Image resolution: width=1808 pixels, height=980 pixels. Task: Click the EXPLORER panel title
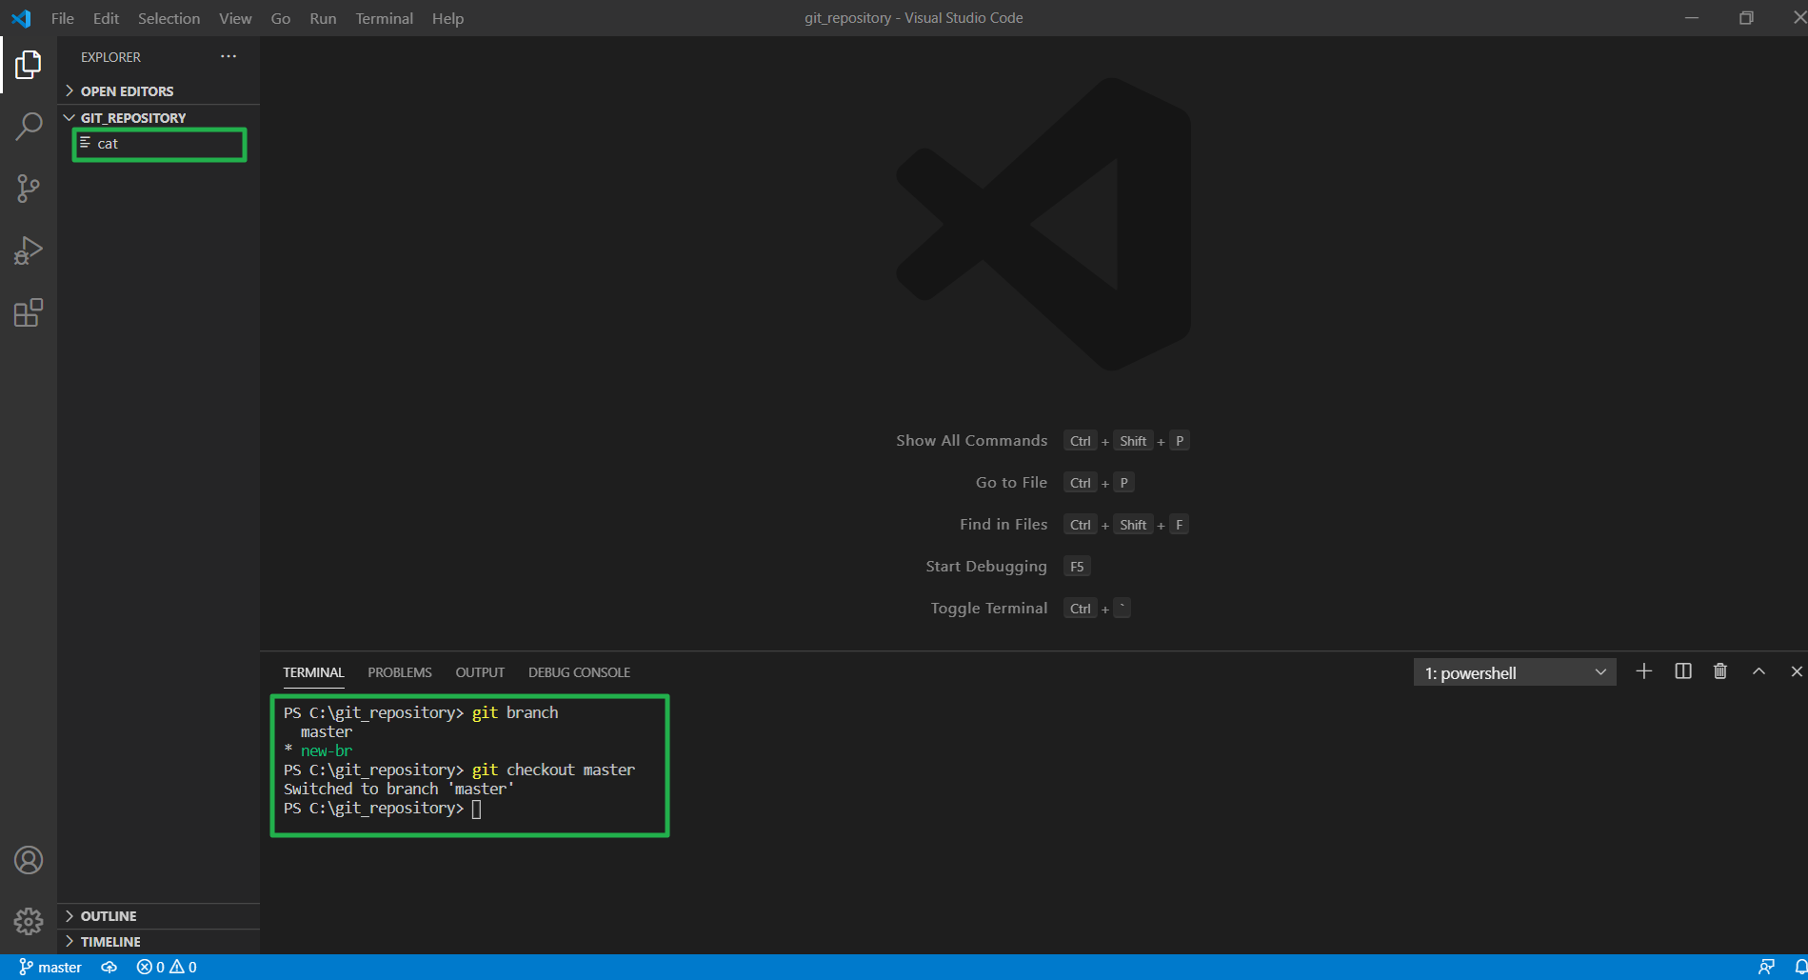click(x=110, y=57)
